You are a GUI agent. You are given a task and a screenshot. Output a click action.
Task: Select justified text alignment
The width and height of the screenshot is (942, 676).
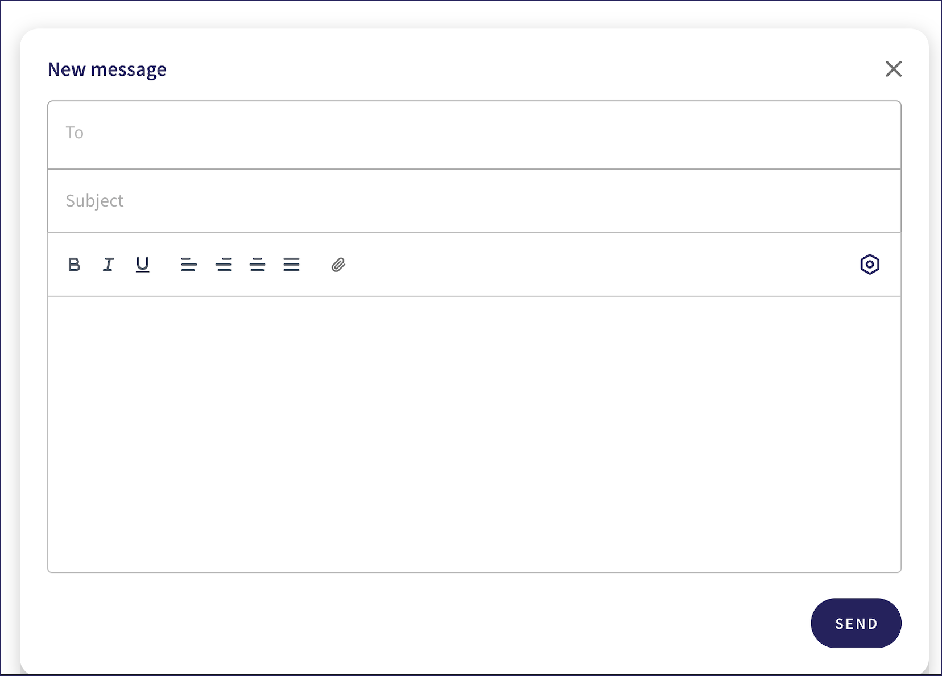tap(292, 265)
